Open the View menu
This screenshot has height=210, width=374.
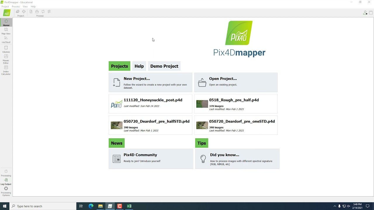pos(25,6)
